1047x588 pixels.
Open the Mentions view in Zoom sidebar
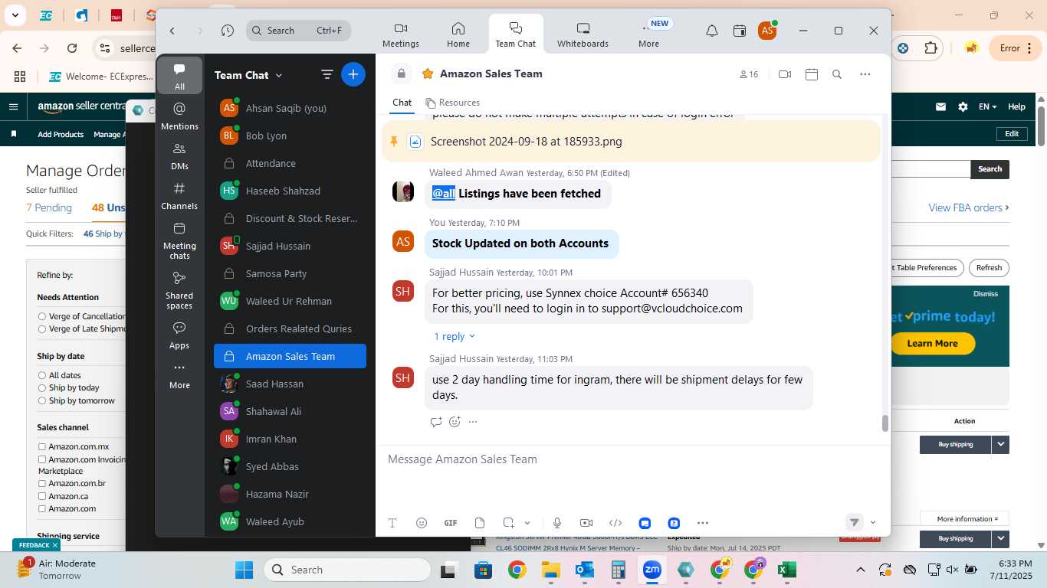[179, 116]
